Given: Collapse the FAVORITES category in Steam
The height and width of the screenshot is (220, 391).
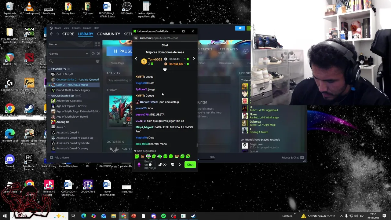Looking at the screenshot, I should pos(49,69).
